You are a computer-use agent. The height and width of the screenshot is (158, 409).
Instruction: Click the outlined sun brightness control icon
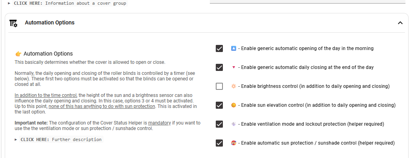point(234,86)
